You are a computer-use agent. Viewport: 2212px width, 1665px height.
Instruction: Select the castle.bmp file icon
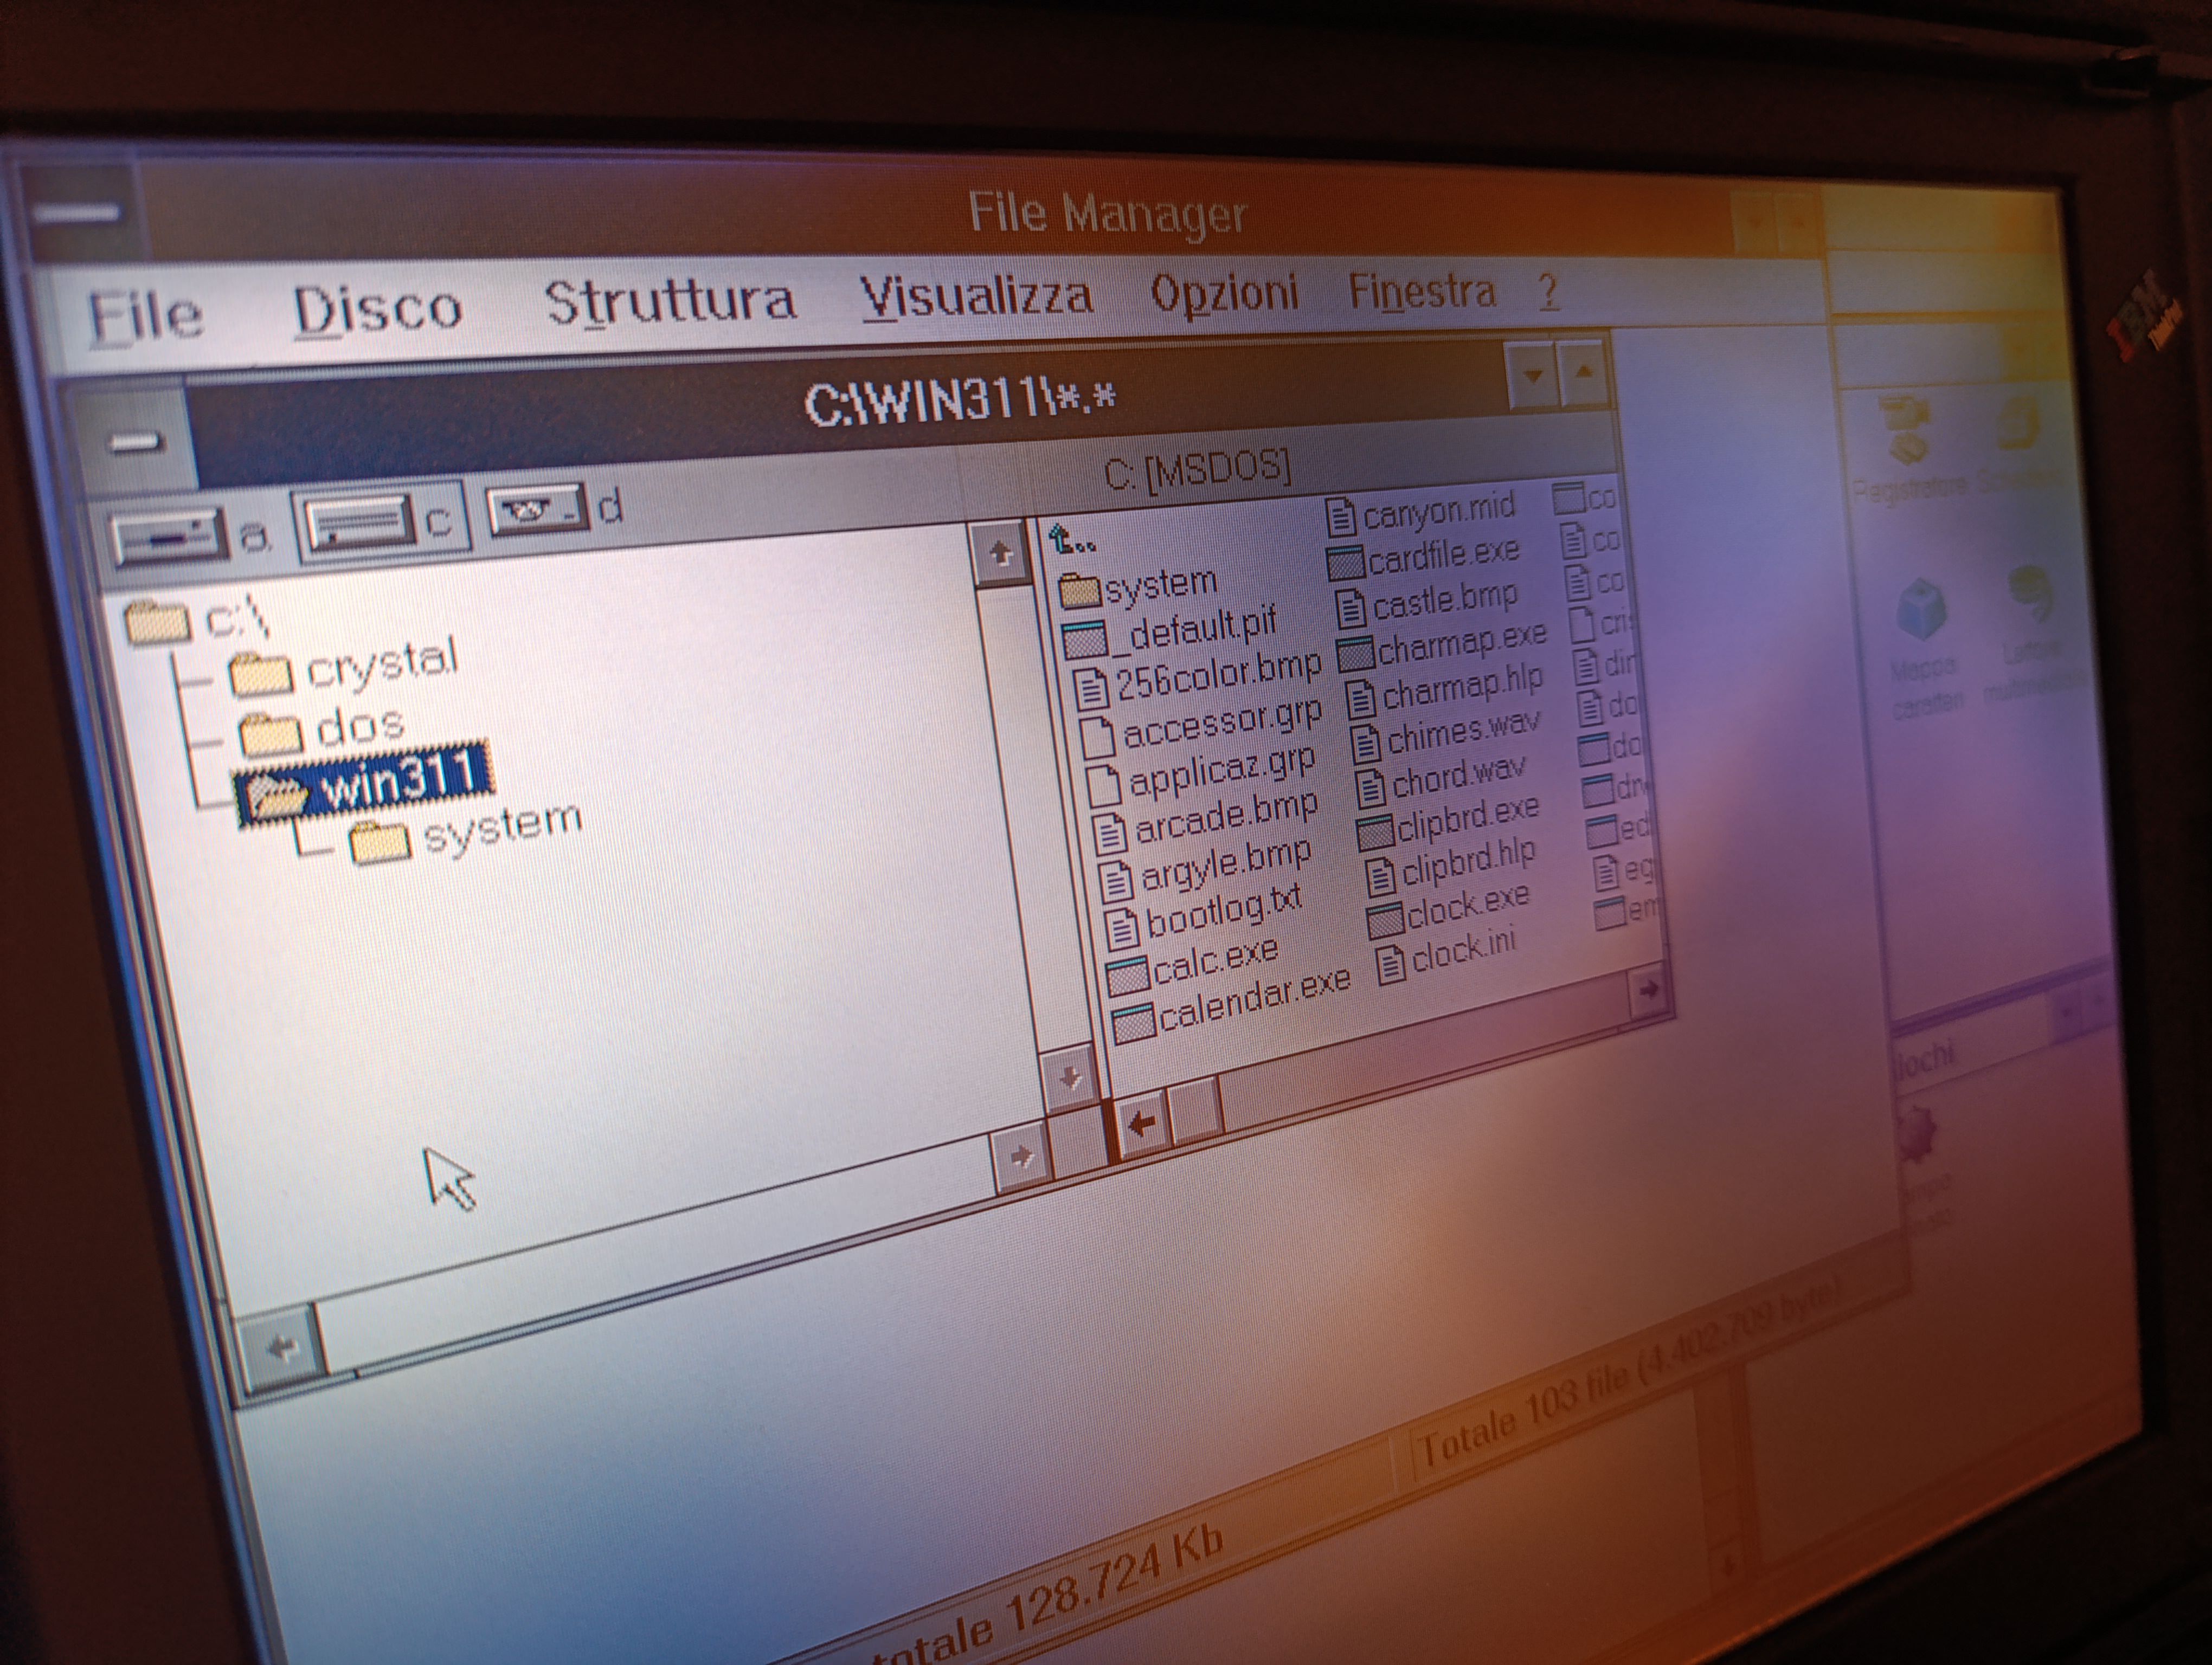[x=1351, y=609]
